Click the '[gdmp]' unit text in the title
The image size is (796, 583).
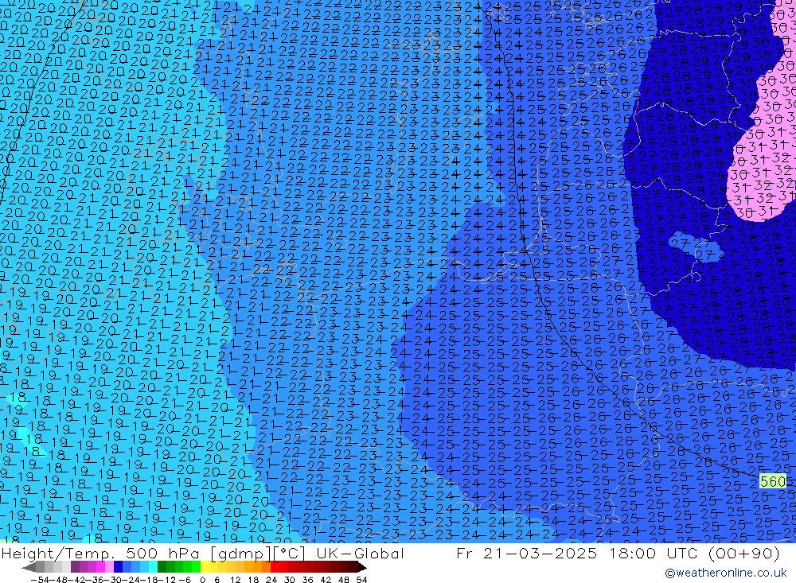[x=242, y=554]
